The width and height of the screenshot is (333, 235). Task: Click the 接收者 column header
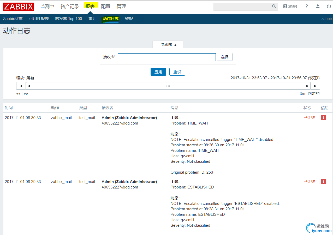(x=108, y=108)
